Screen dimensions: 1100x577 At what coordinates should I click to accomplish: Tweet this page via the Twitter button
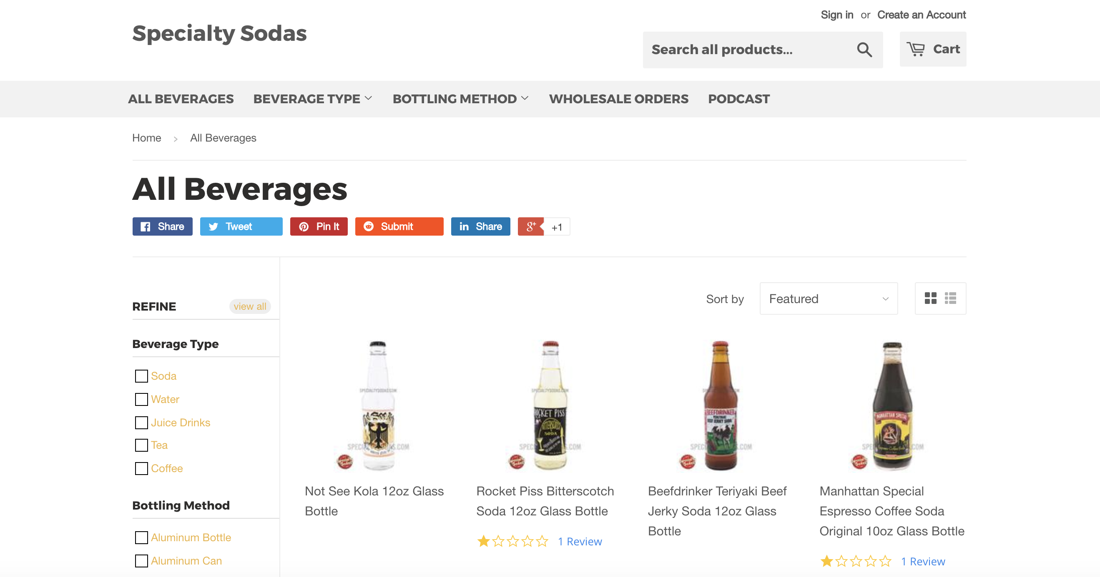[x=241, y=226]
